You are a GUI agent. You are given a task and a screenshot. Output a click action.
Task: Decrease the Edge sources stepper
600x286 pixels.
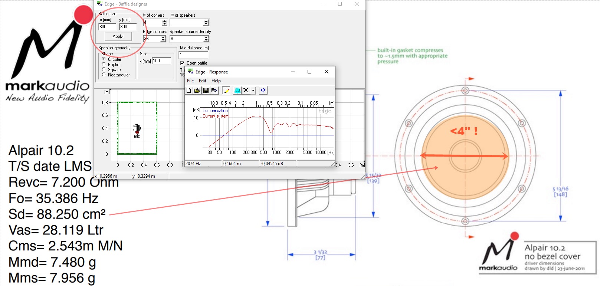click(163, 40)
